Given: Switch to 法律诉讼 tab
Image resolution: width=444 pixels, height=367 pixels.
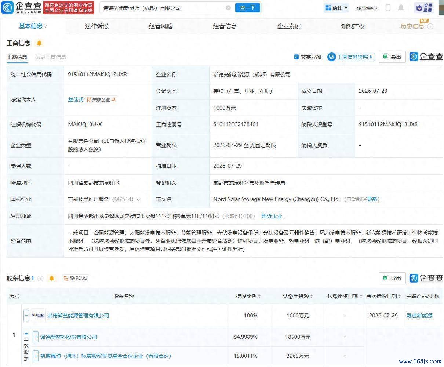Looking at the screenshot, I should point(97,26).
